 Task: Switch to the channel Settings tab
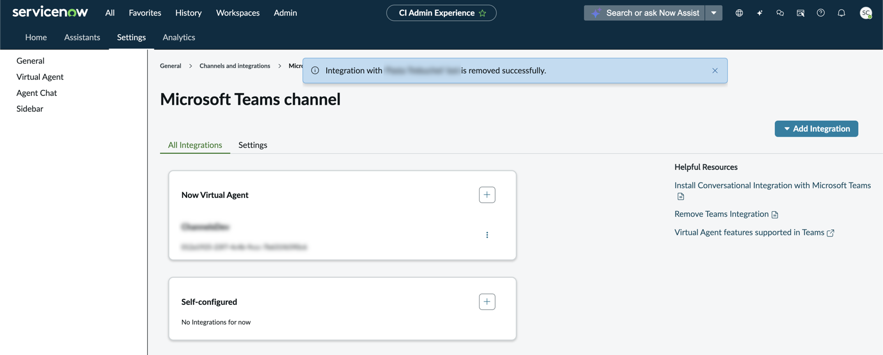pos(253,145)
